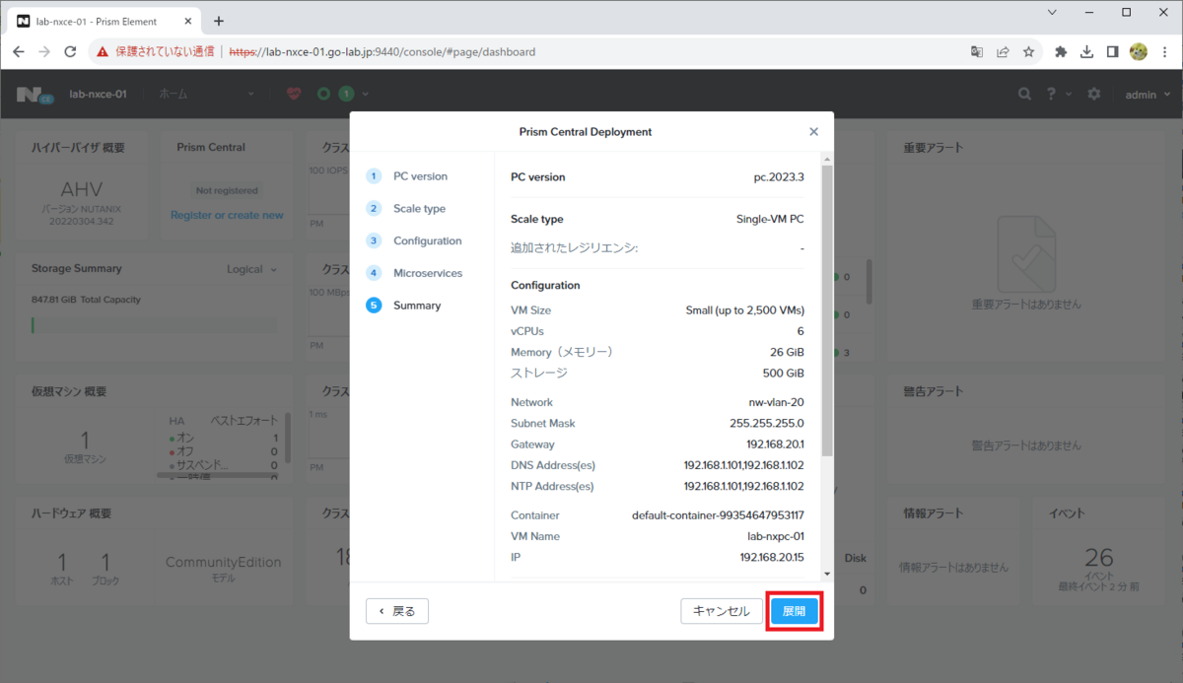The width and height of the screenshot is (1183, 683).
Task: Click the translate page icon in the address bar
Action: point(977,51)
